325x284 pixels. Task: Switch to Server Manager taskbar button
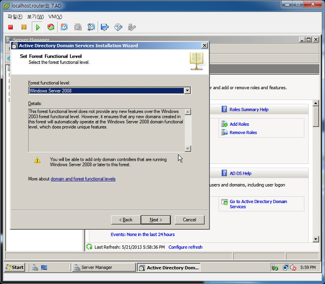click(x=104, y=268)
